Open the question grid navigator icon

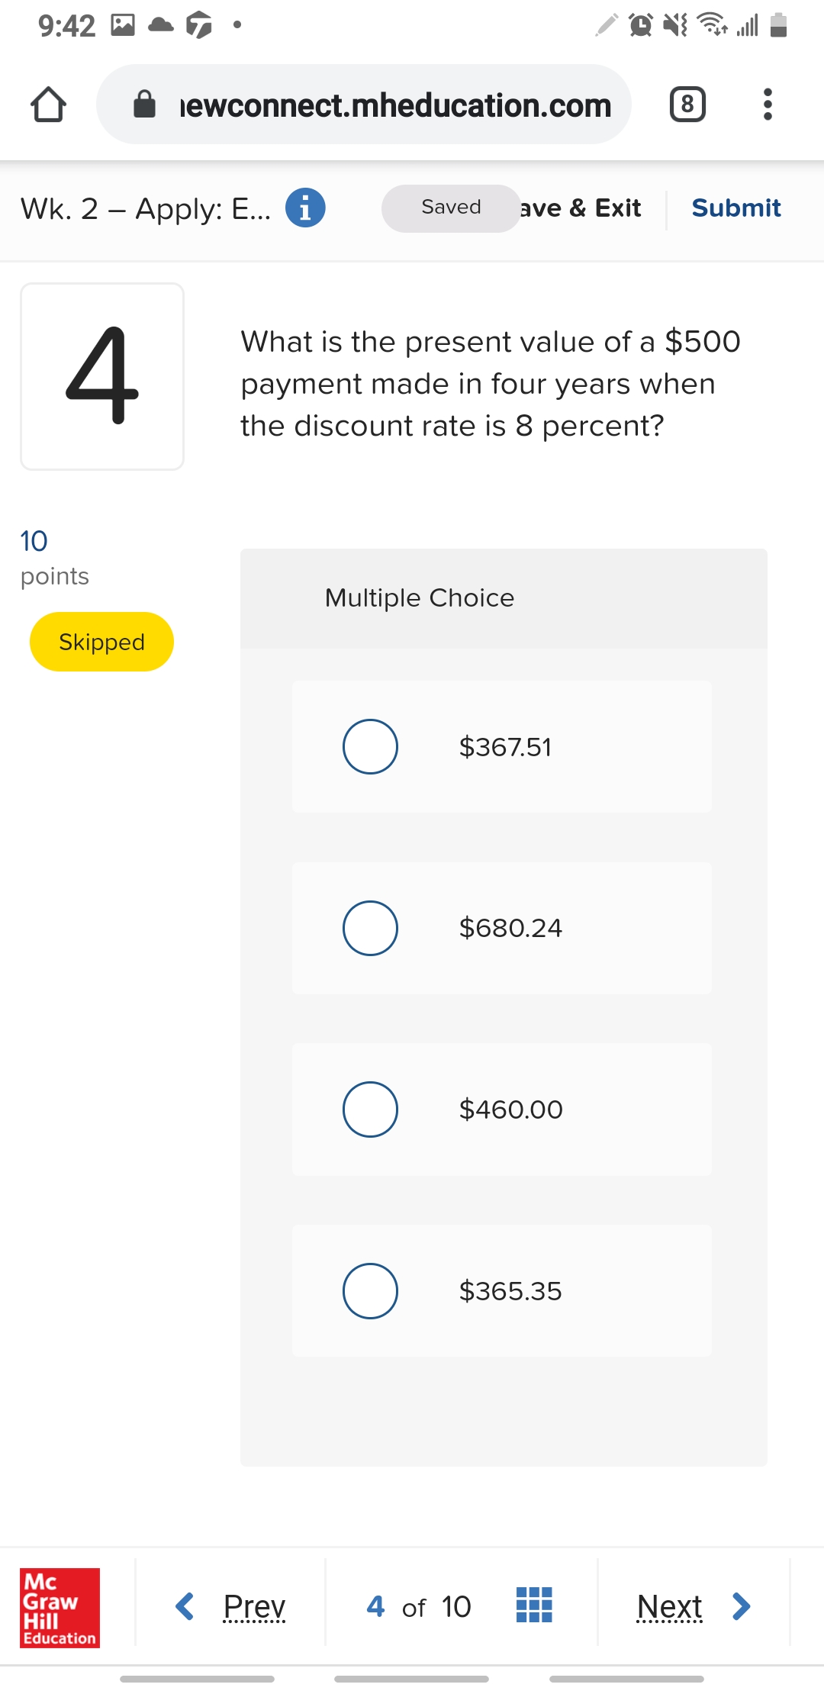(x=534, y=1605)
